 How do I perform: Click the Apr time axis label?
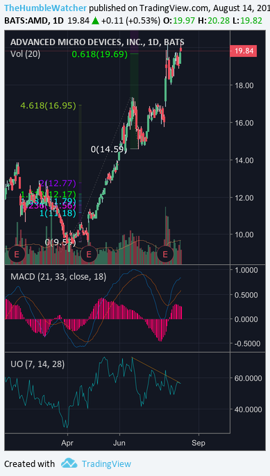(x=67, y=443)
